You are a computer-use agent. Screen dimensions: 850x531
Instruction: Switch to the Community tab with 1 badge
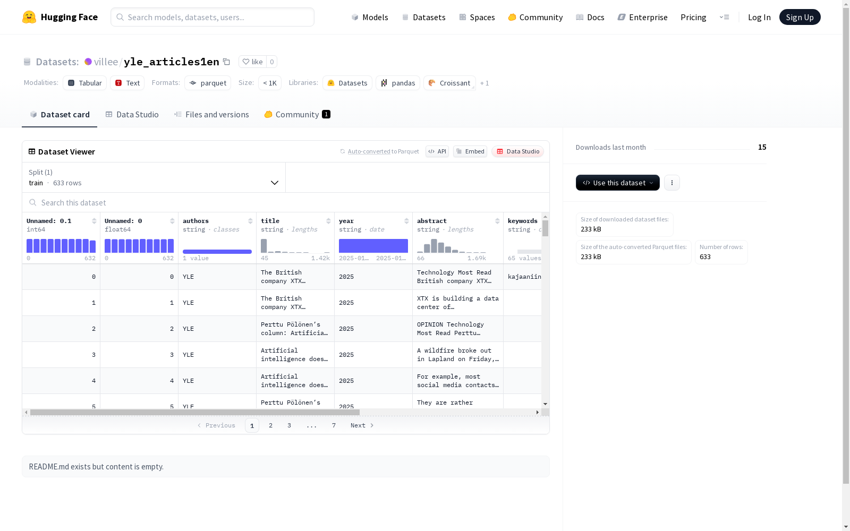(297, 115)
